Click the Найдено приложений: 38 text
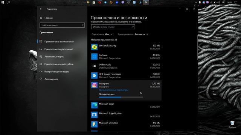The width and height of the screenshot is (241, 135). (104, 40)
